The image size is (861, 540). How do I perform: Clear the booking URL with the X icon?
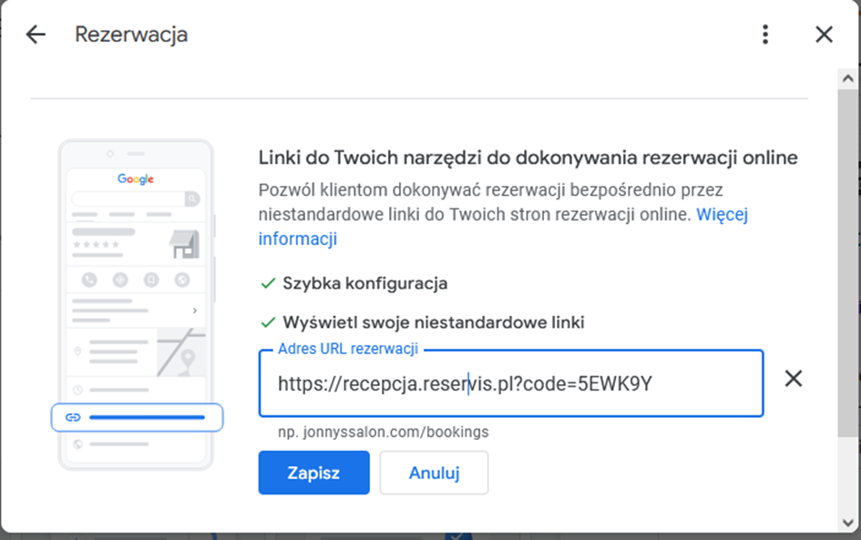tap(794, 379)
